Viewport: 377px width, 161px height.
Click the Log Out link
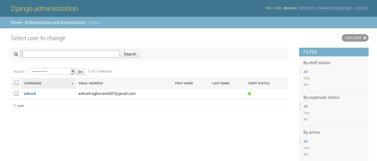(362, 8)
